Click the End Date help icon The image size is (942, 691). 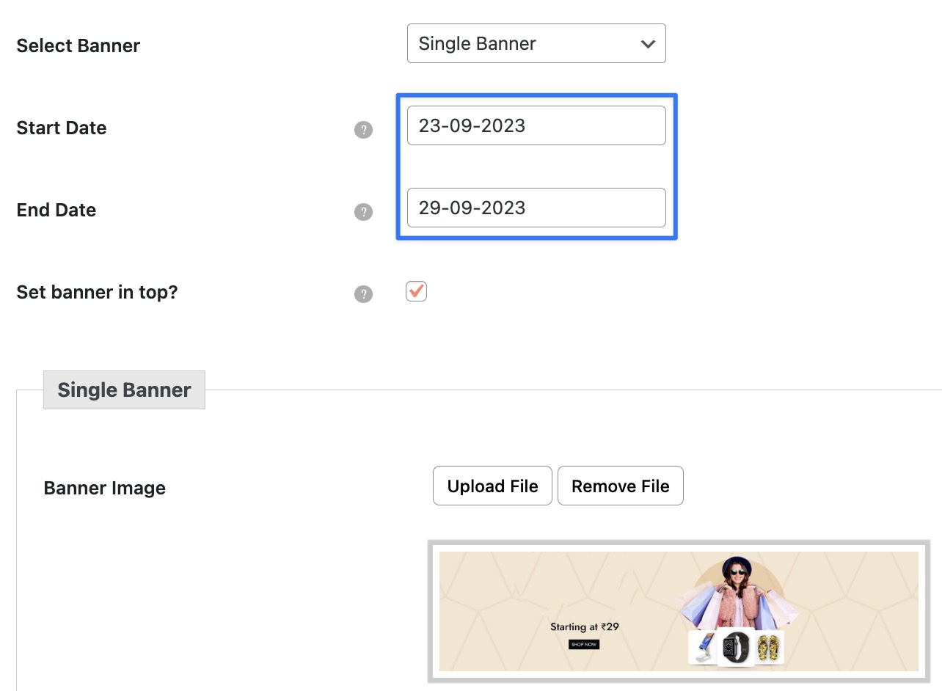363,212
